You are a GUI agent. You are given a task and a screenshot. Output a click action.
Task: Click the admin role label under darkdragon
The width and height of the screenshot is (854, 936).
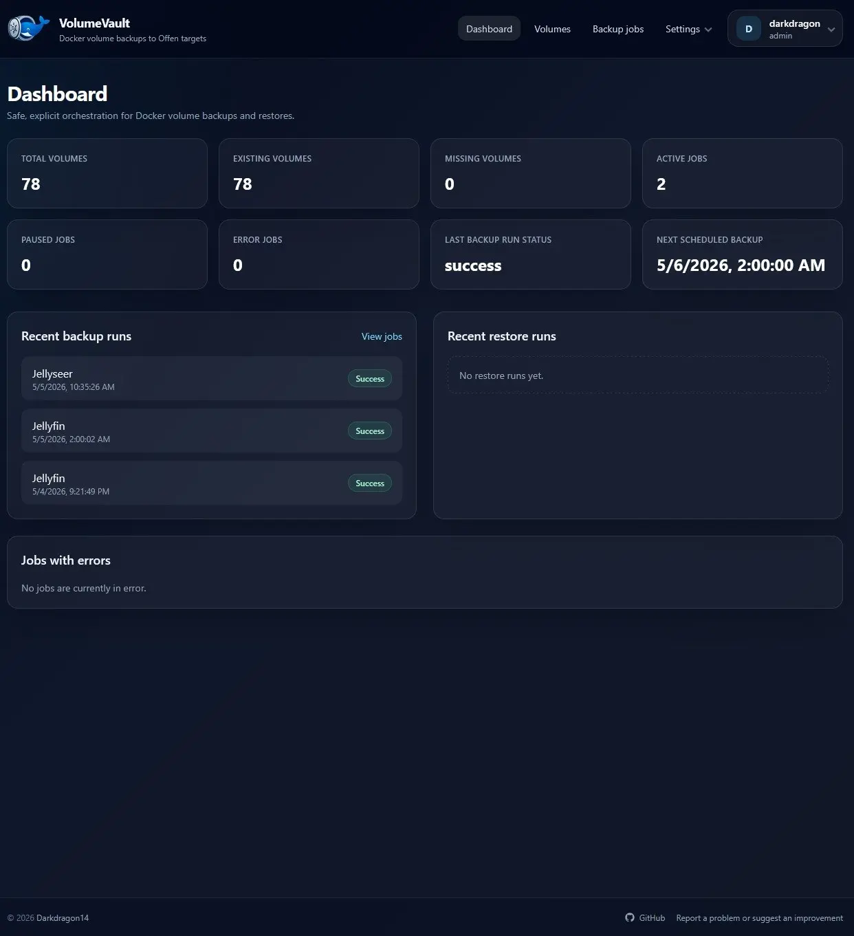click(x=780, y=36)
